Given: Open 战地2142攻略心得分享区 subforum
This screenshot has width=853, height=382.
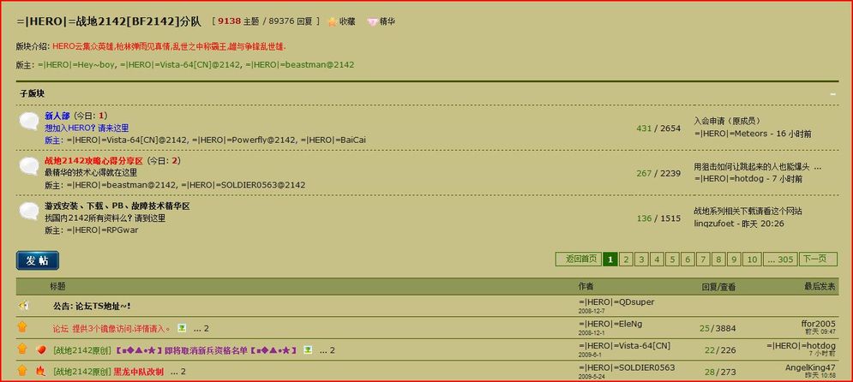Looking at the screenshot, I should 93,161.
